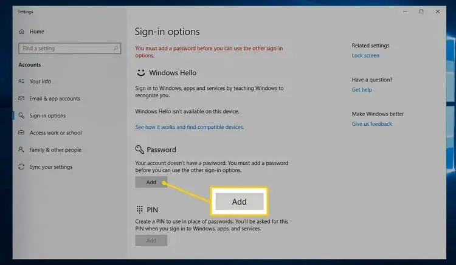Maximize the Settings window

point(421,12)
